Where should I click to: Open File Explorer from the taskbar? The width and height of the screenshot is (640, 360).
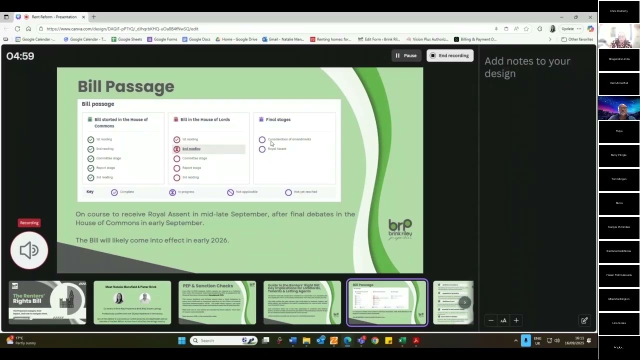(x=306, y=340)
